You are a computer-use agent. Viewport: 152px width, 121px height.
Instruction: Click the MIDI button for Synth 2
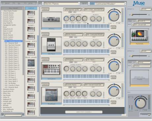[x=113, y=52]
